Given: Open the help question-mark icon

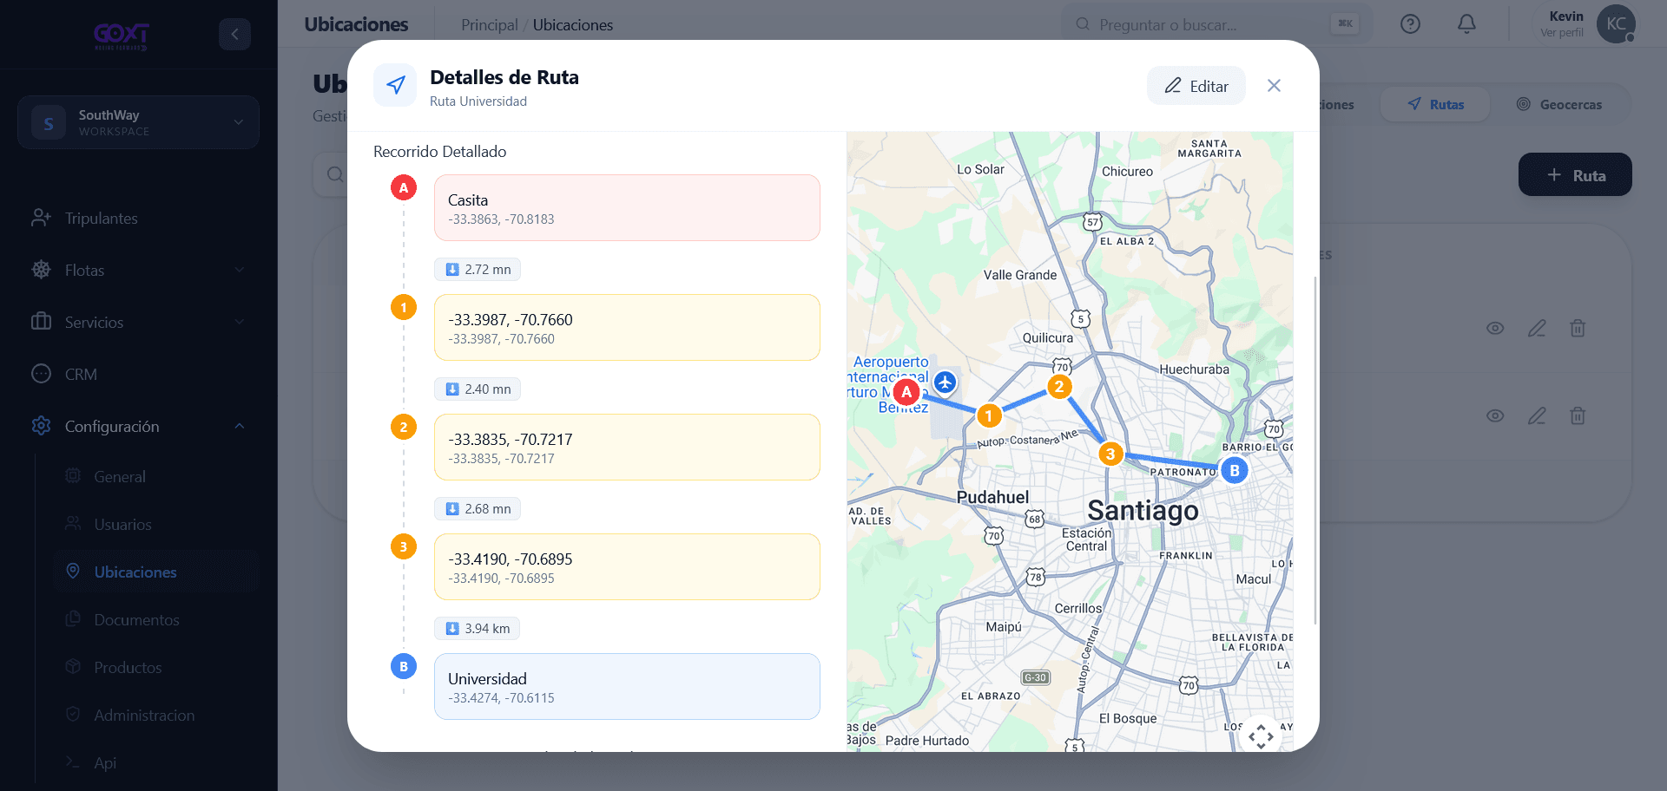Looking at the screenshot, I should 1410,24.
